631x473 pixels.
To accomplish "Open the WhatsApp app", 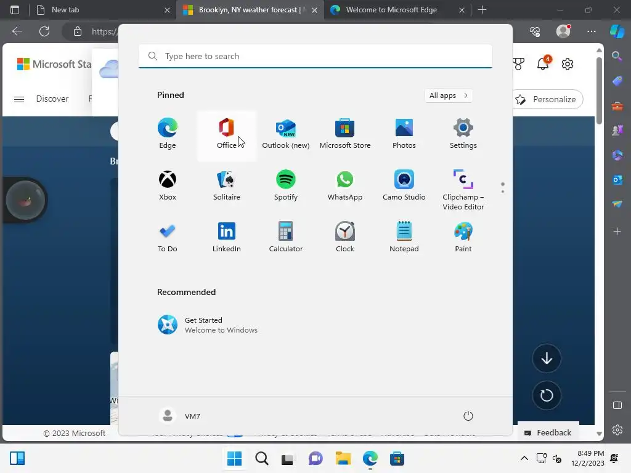I will 345,185.
